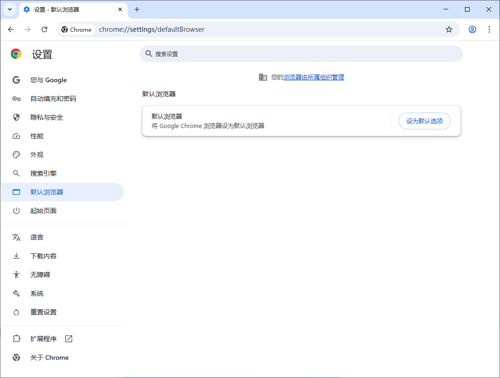Screen dimensions: 500x378
Task: Click the download arrow icon
Action: 16,256
